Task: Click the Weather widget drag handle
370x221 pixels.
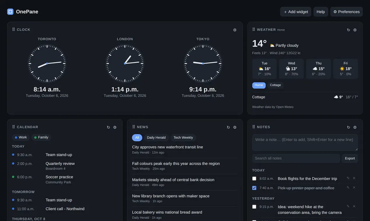Action: click(x=254, y=29)
